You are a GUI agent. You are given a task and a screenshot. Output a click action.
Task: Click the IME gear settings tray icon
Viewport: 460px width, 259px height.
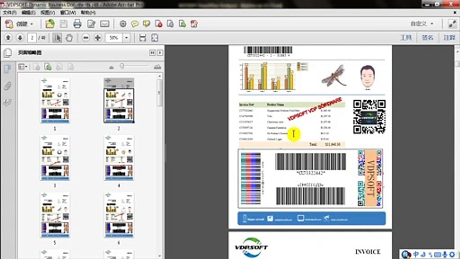452,254
